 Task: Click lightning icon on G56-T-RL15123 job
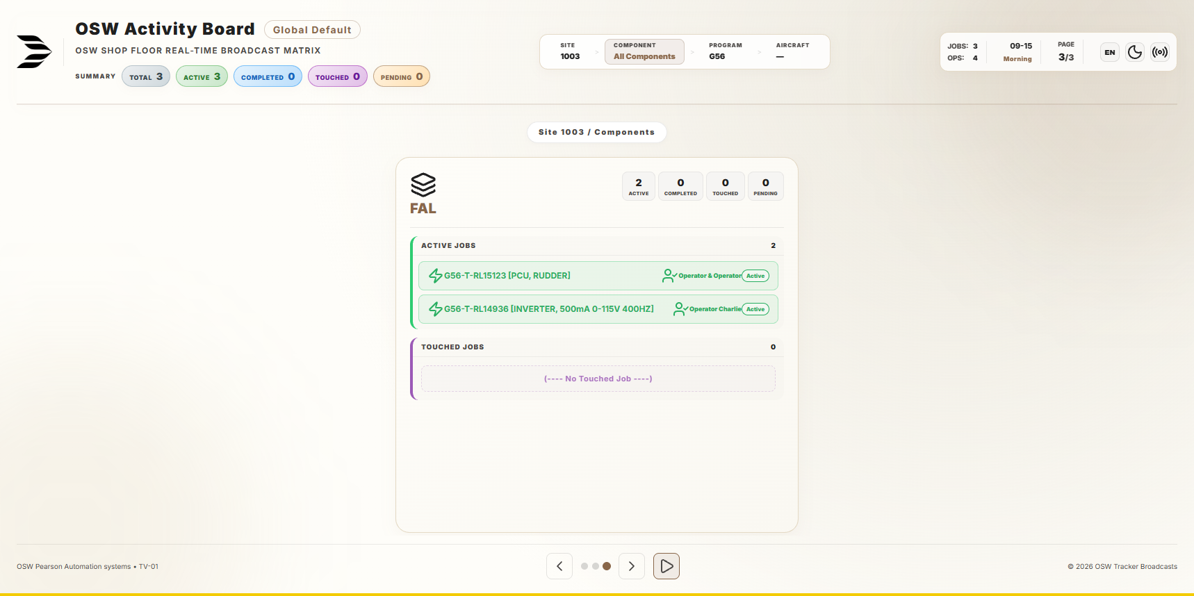(x=436, y=276)
